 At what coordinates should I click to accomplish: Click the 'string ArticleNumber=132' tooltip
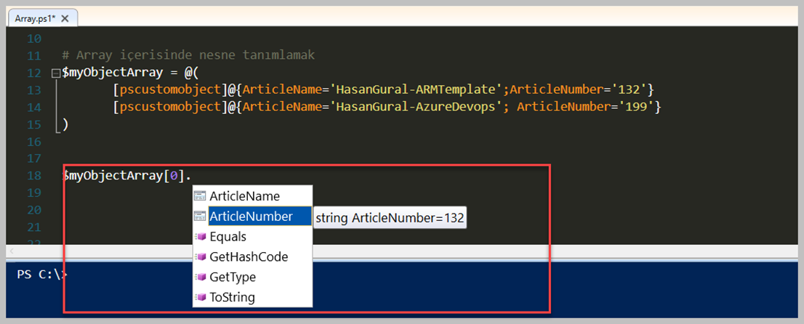tap(390, 218)
